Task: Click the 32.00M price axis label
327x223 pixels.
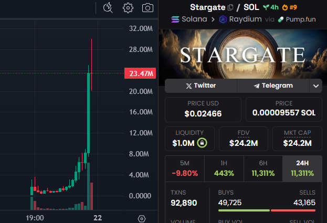Action: [141, 28]
